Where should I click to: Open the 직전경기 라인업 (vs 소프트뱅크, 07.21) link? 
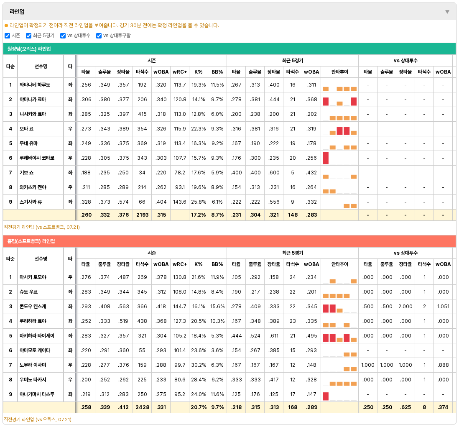(42, 227)
